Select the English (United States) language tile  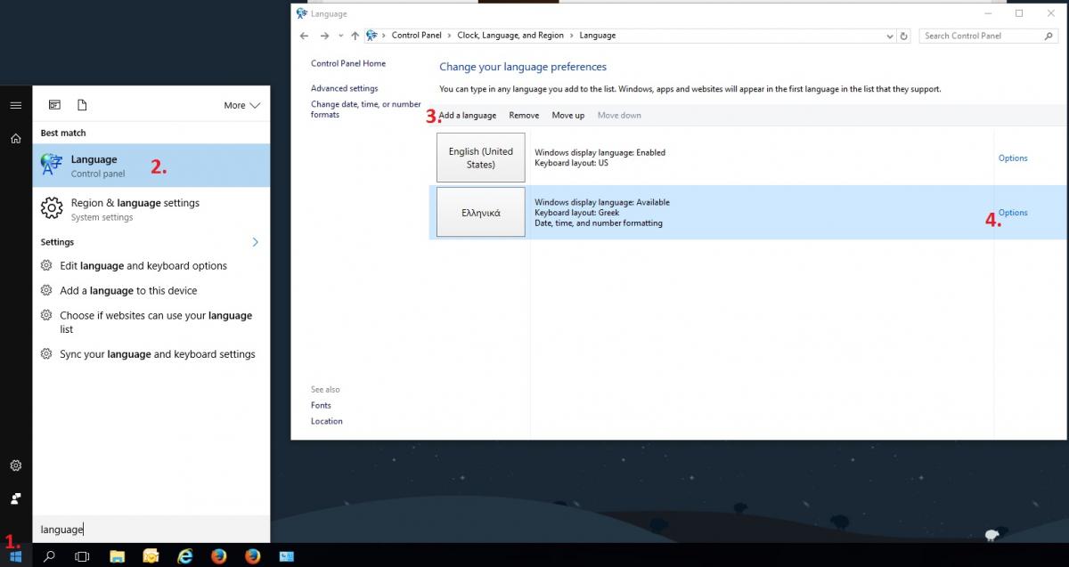coord(480,158)
